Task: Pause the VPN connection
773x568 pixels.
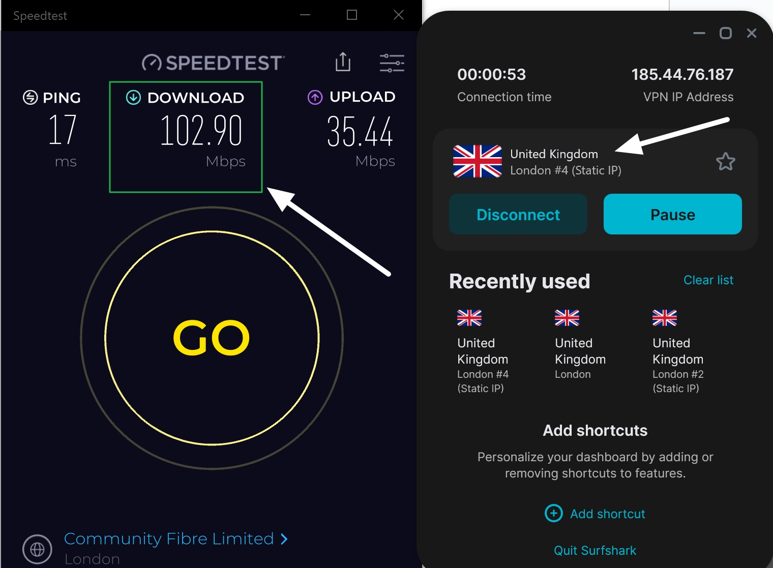Action: (672, 214)
